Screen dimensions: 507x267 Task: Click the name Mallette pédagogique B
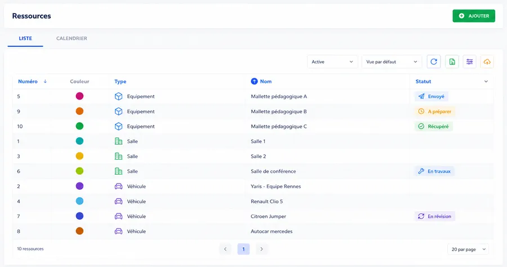279,112
